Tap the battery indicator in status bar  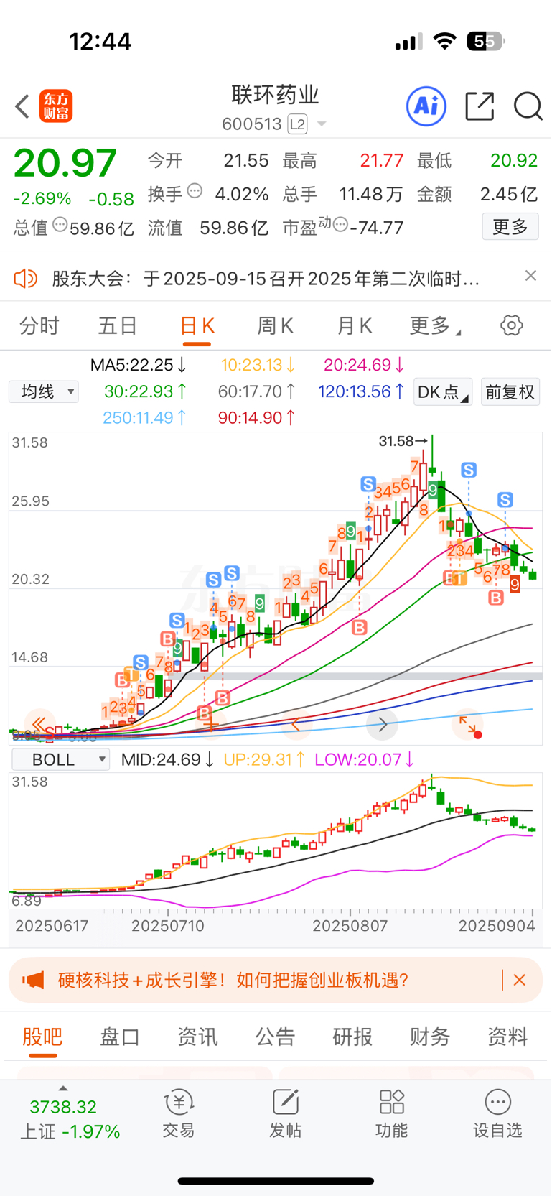[486, 42]
